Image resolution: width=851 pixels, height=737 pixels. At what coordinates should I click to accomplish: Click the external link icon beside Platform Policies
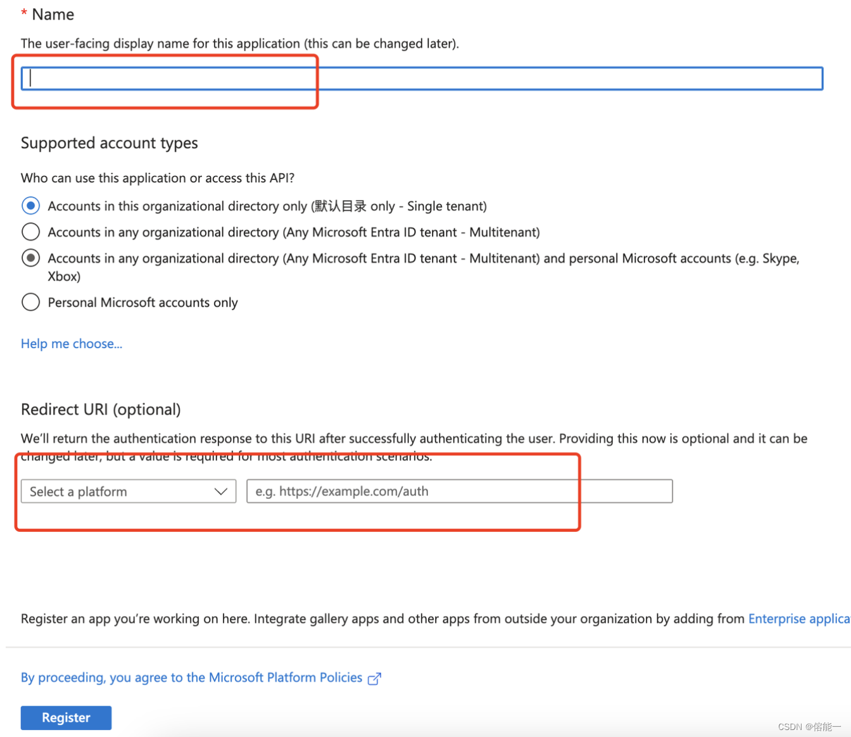[x=375, y=679]
